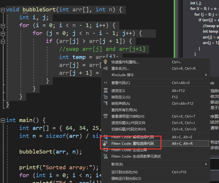Collapse the bubbleSort function fold marker
Screen dimensions: 219x183
click(3, 10)
